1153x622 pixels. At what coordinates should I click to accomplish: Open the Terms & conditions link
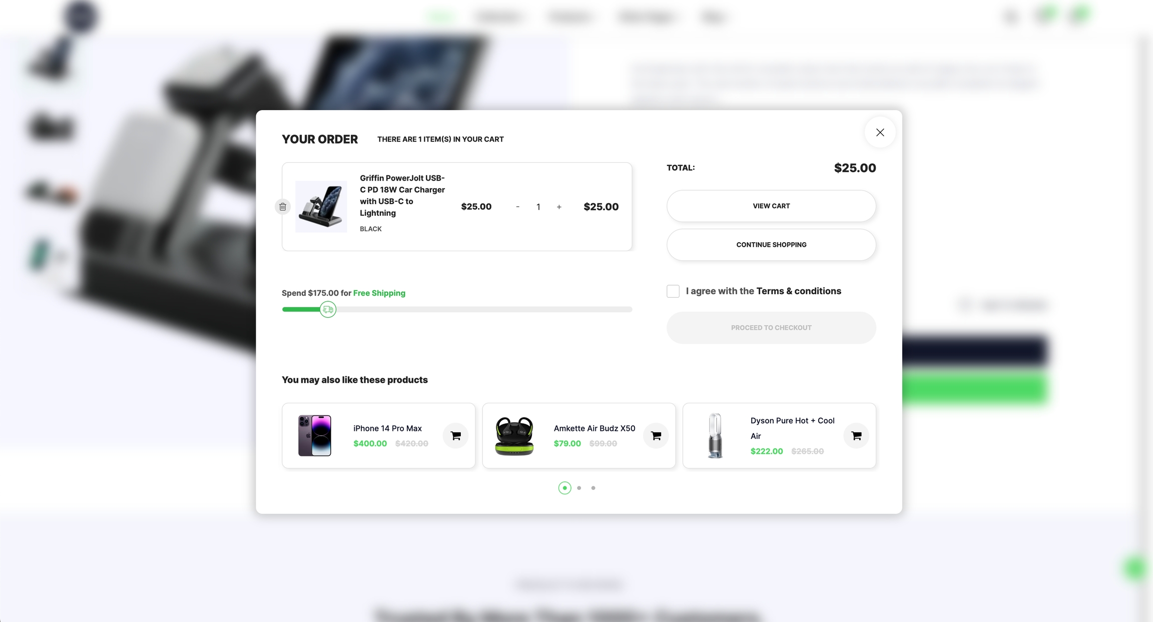[x=798, y=291]
